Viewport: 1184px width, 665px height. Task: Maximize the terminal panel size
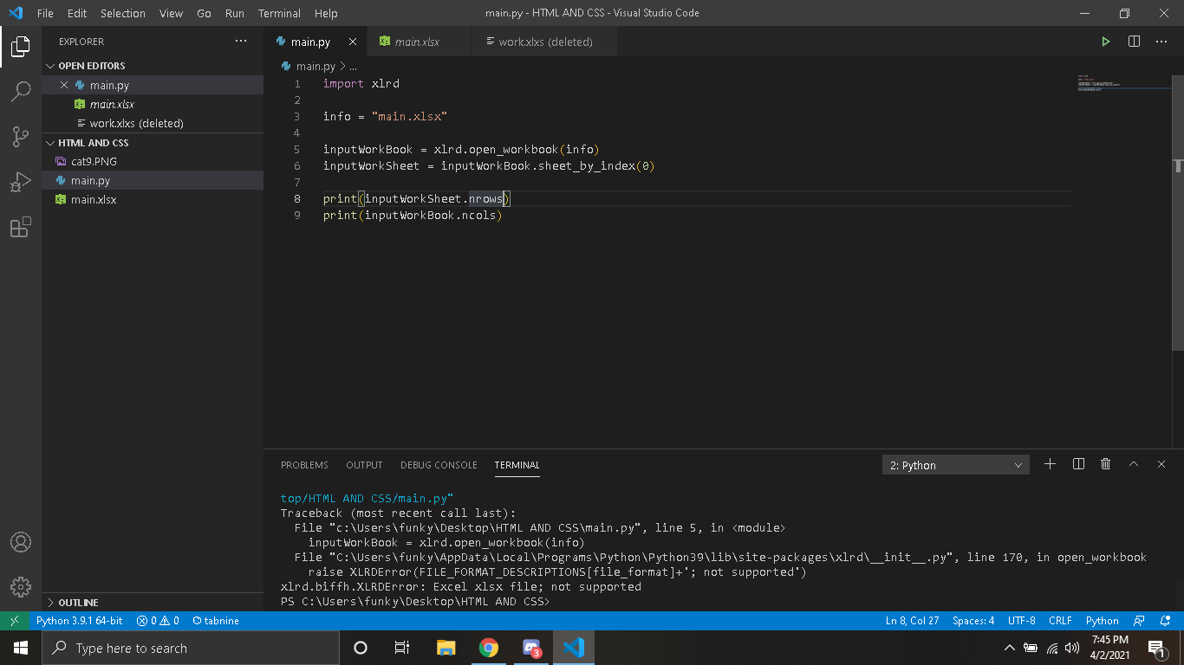(1133, 465)
